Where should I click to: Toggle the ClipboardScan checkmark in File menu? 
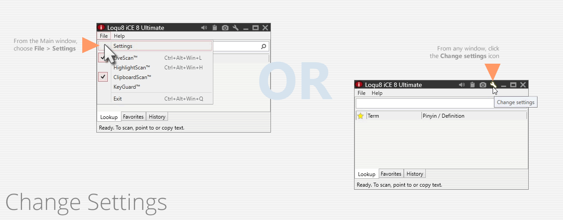pos(103,77)
